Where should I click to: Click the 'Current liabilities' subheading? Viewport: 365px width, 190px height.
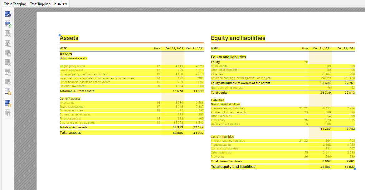click(x=222, y=137)
